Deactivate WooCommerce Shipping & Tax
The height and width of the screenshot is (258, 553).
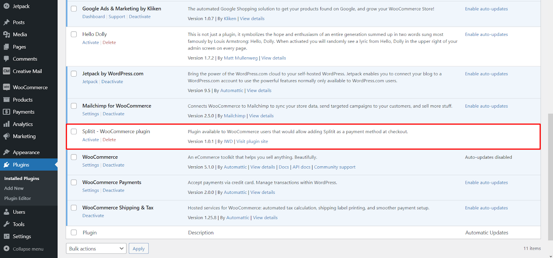coord(93,216)
